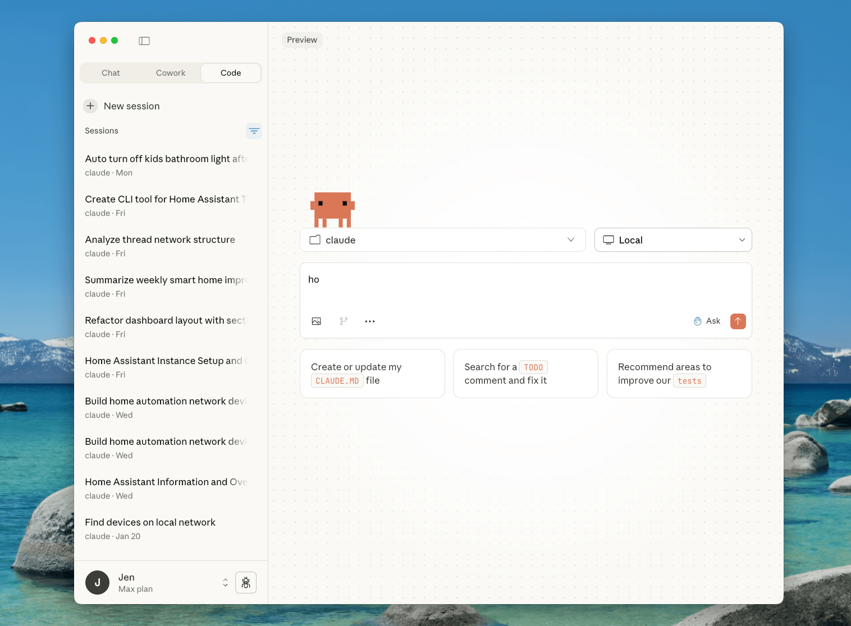Toggle the Ask permission mode
The image size is (851, 626).
(x=707, y=321)
